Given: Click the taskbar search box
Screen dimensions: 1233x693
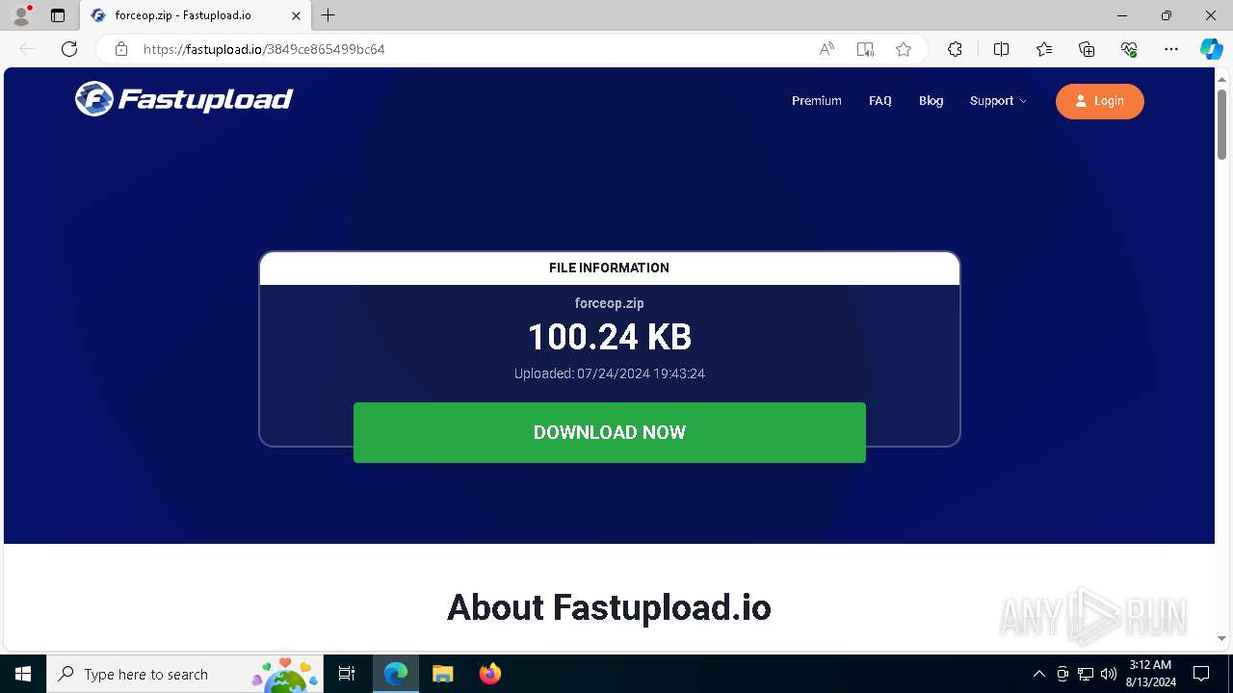Looking at the screenshot, I should (x=184, y=674).
